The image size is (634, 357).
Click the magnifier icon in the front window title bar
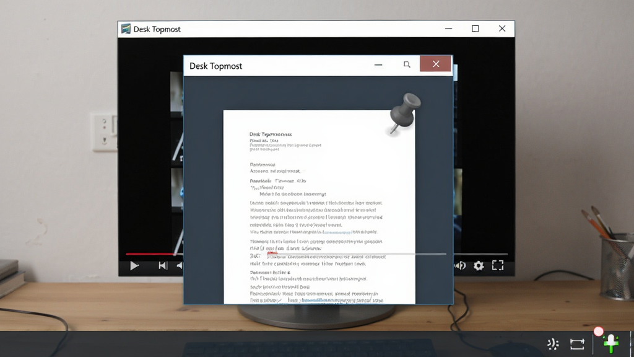click(407, 64)
